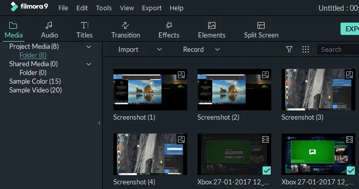
Task: Click the Screenshot (4) file name
Action: click(x=134, y=182)
